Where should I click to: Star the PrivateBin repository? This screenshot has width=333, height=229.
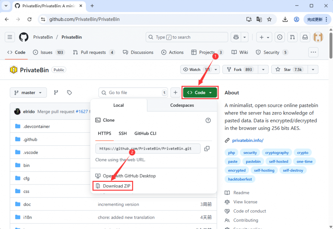(289, 69)
